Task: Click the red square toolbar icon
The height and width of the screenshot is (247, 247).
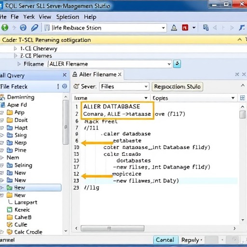Action: 185,27
